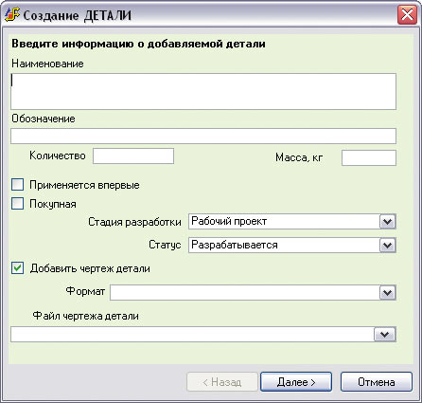Click the Далее > button
Image resolution: width=422 pixels, height=403 pixels.
coord(296,382)
